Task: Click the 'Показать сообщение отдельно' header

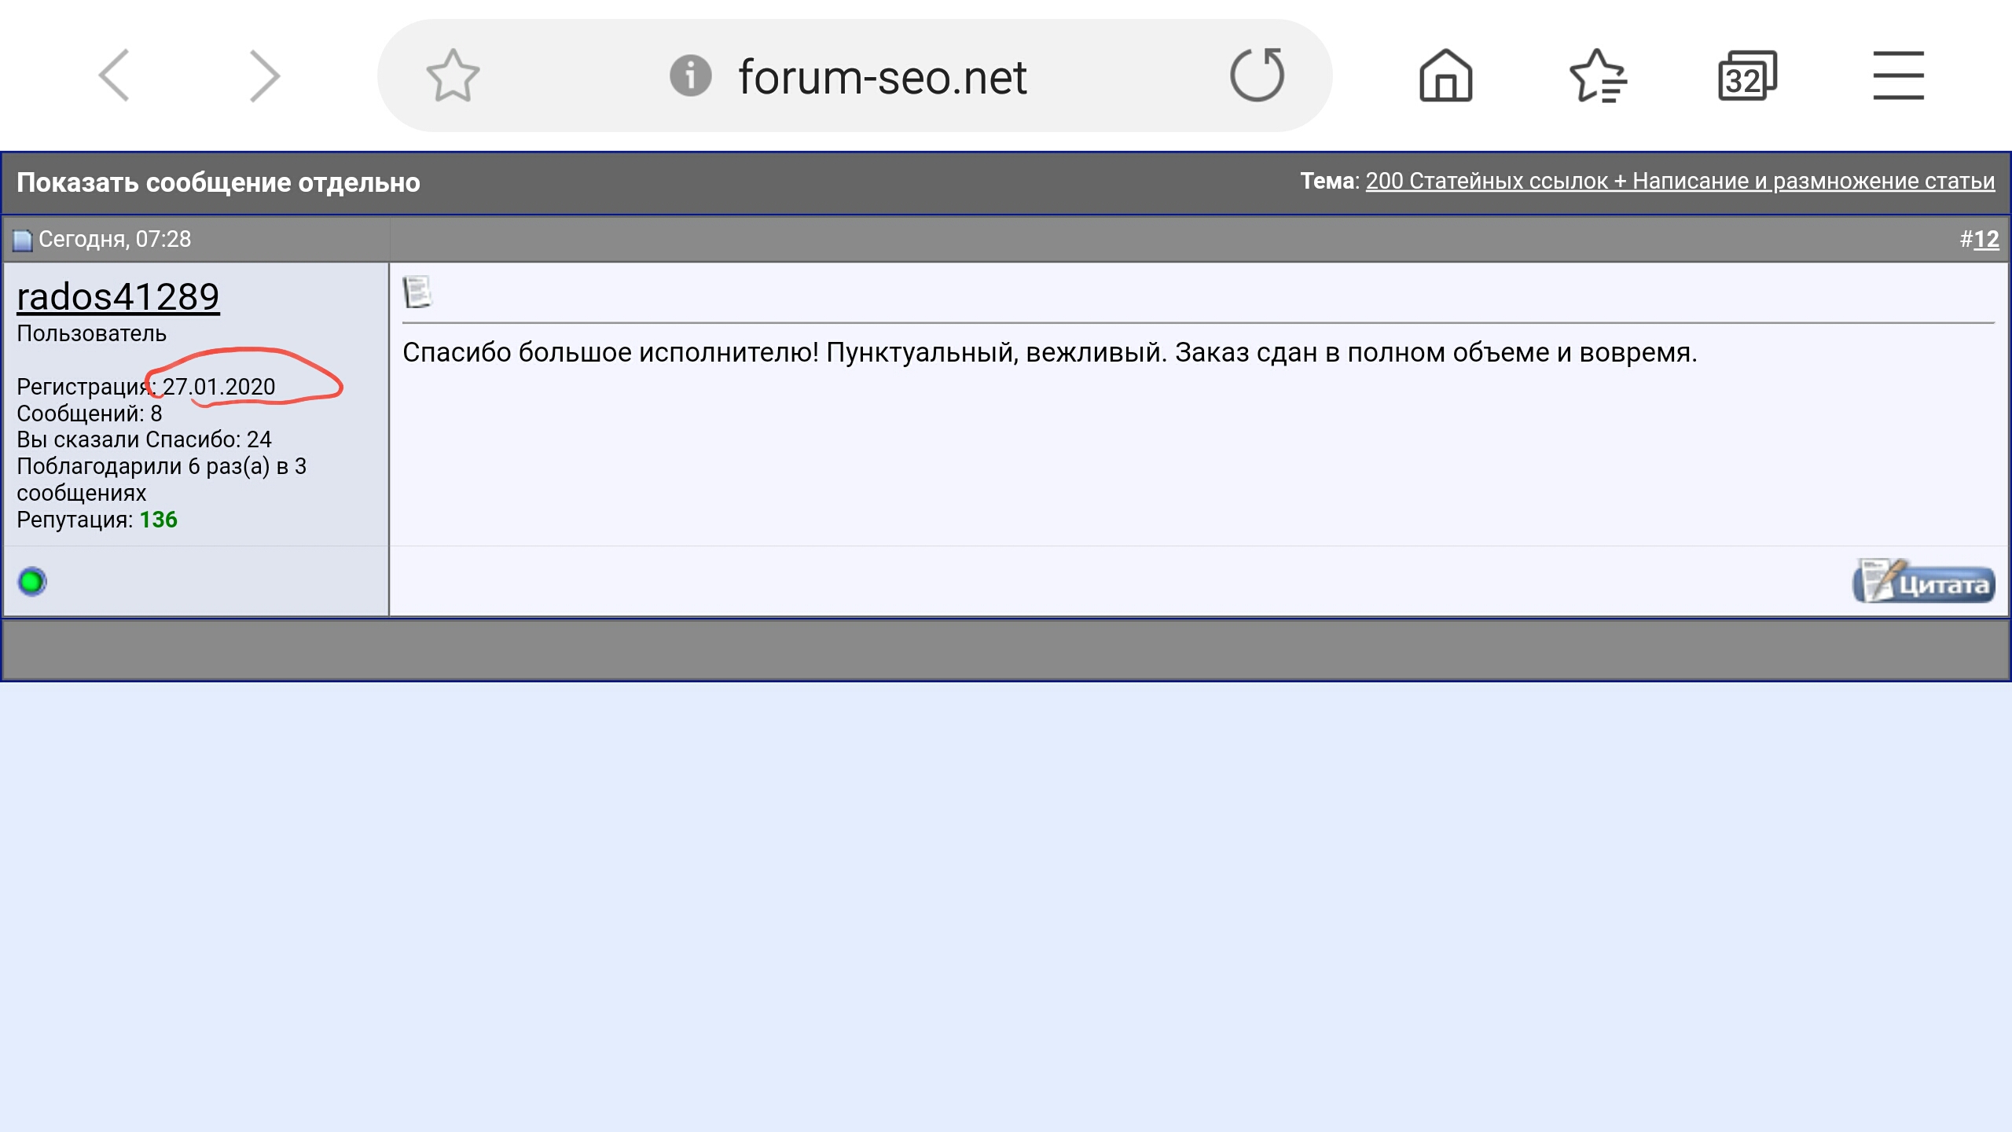Action: [218, 182]
